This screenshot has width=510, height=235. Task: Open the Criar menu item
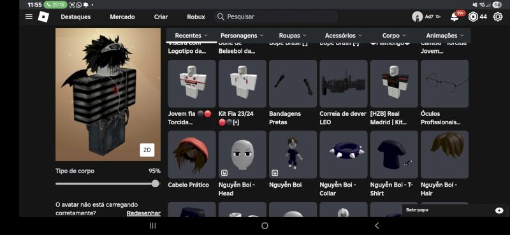click(161, 17)
